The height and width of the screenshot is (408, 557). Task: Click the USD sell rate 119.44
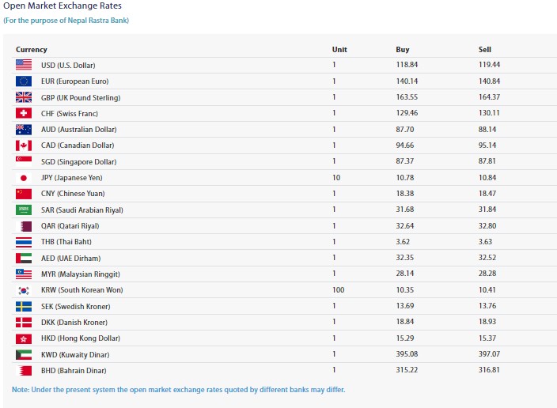click(490, 65)
